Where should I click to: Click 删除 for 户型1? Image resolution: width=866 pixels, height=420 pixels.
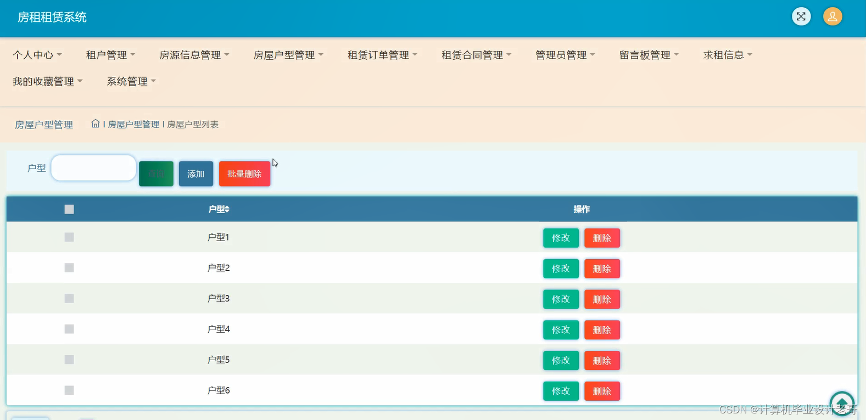pyautogui.click(x=602, y=238)
